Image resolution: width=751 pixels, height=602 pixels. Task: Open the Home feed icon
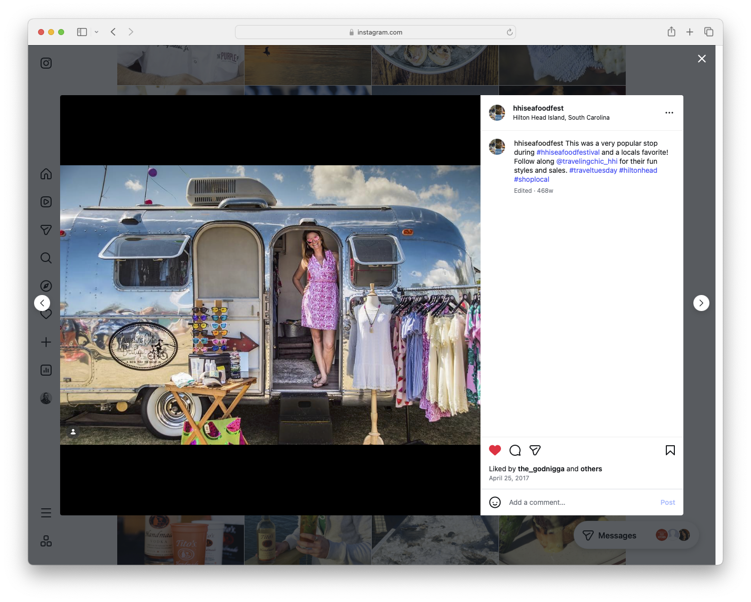coord(46,174)
